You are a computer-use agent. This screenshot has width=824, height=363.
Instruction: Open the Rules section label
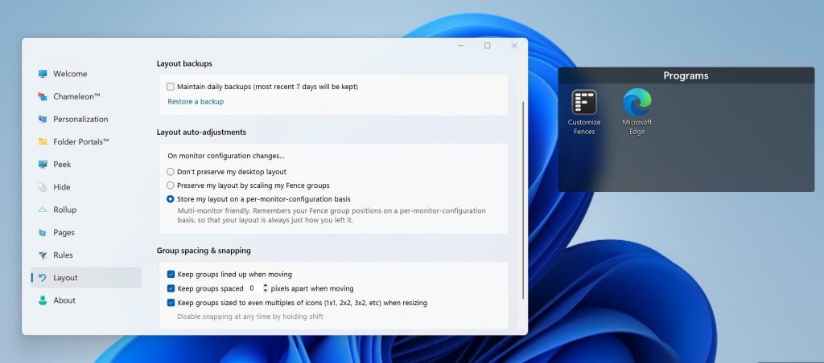[63, 255]
